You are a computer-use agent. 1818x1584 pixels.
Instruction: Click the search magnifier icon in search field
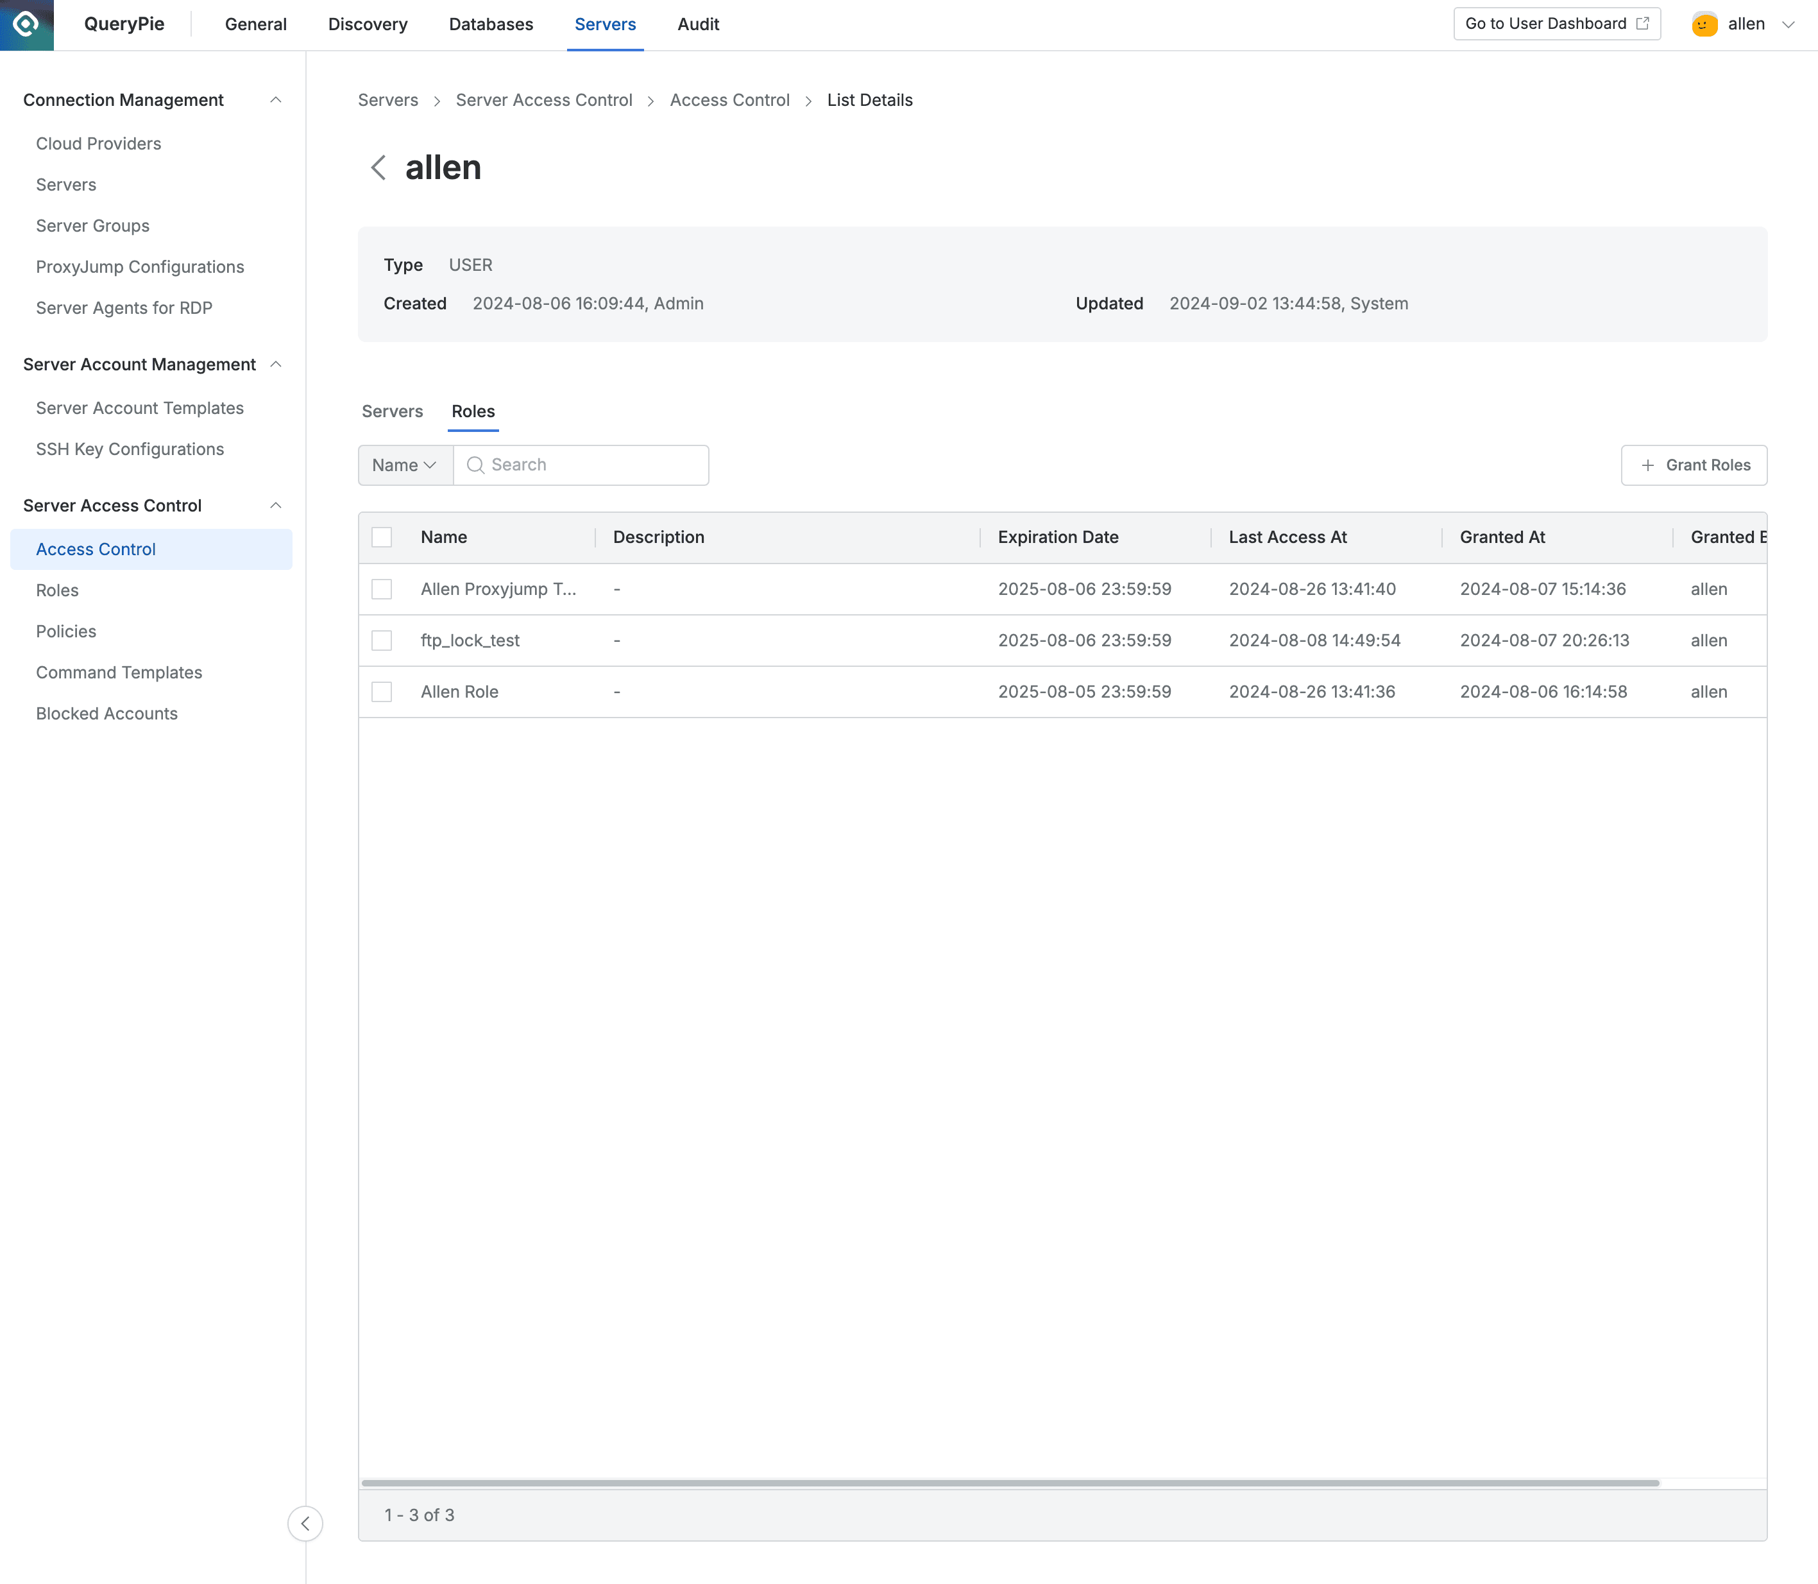[x=476, y=464]
